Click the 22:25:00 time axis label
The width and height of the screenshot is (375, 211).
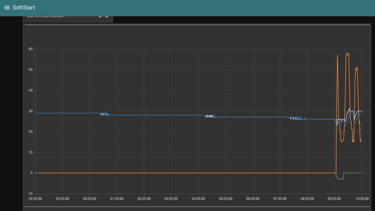pyautogui.click(x=35, y=198)
